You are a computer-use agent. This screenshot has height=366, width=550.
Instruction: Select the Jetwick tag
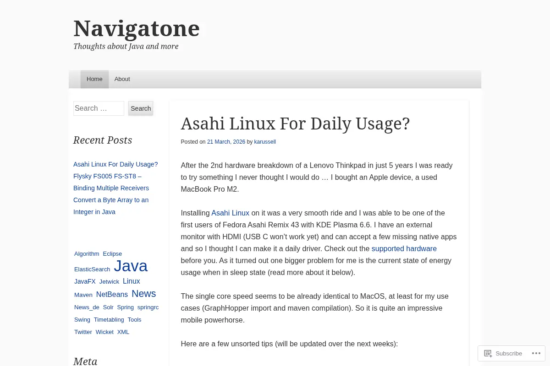109,281
